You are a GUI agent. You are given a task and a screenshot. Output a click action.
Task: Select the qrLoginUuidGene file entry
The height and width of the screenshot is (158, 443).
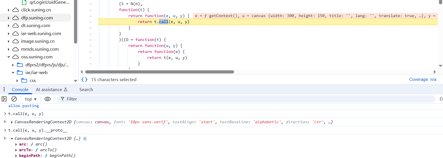pos(49,2)
